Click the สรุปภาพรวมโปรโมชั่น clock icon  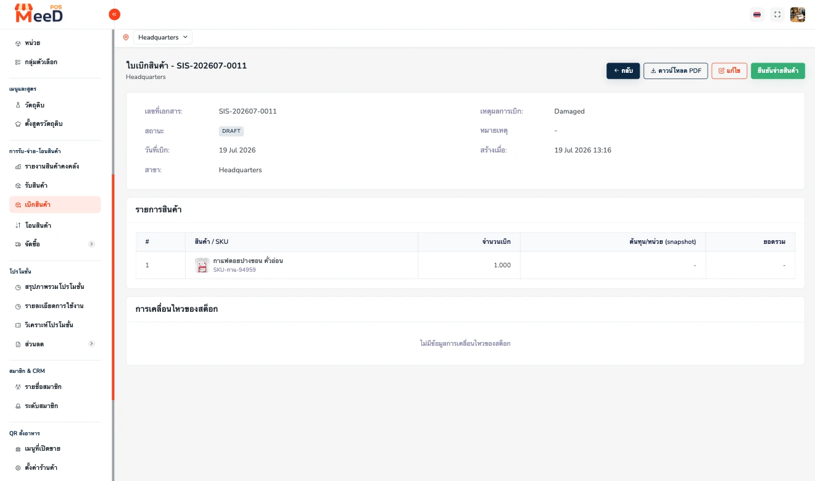point(18,288)
